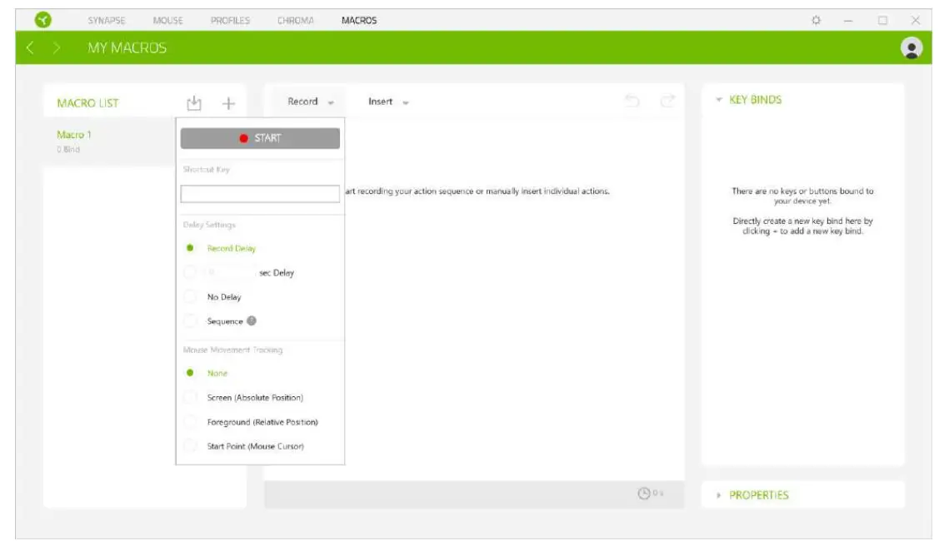Viewport: 939px width, 546px height.
Task: Open the settings gear icon
Action: pyautogui.click(x=817, y=20)
